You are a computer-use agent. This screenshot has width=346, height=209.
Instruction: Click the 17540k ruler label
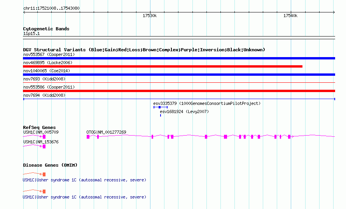tap(290, 16)
